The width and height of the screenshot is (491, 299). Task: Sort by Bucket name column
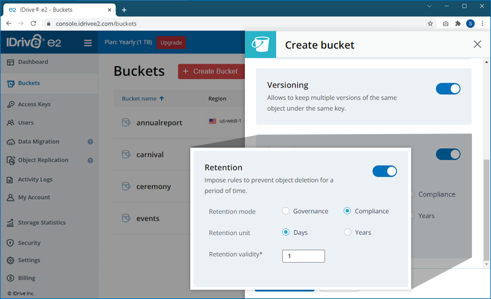click(143, 99)
